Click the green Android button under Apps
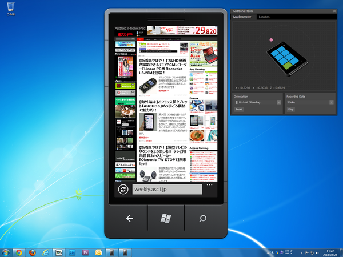 tap(126, 86)
